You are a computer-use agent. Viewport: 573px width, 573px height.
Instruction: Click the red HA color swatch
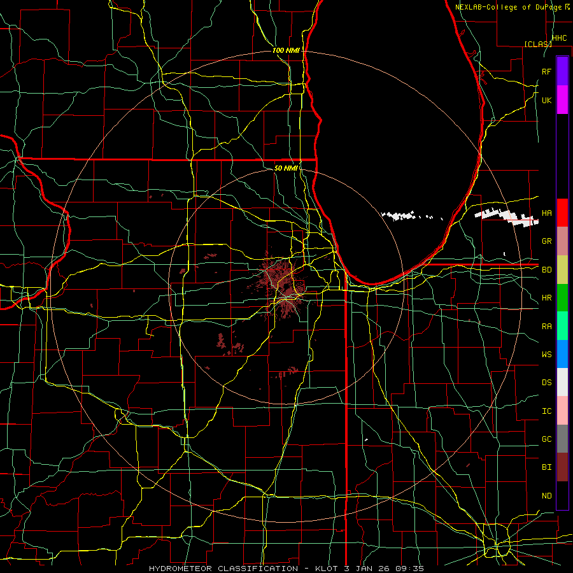562,213
